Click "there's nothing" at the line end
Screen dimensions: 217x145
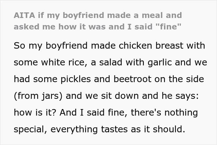pyautogui.click(x=164, y=112)
